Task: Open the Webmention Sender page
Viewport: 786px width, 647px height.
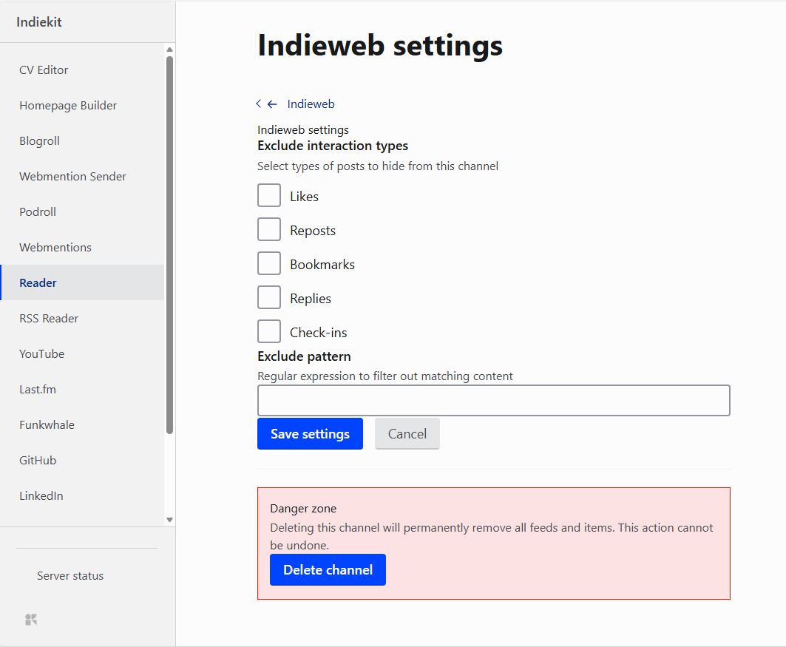Action: coord(72,177)
